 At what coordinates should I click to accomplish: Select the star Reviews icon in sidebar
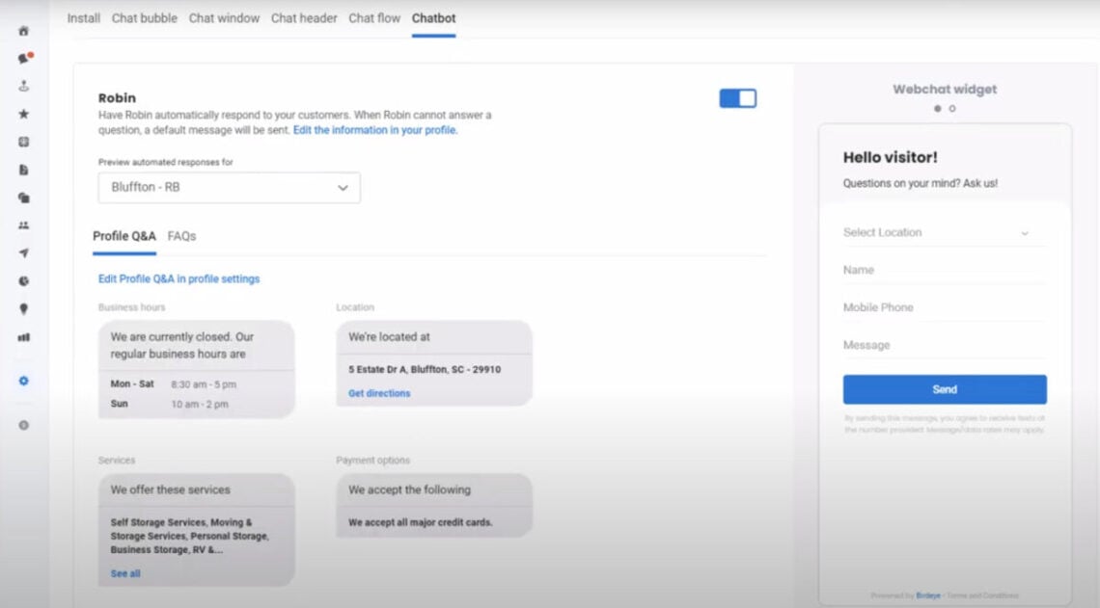[24, 113]
